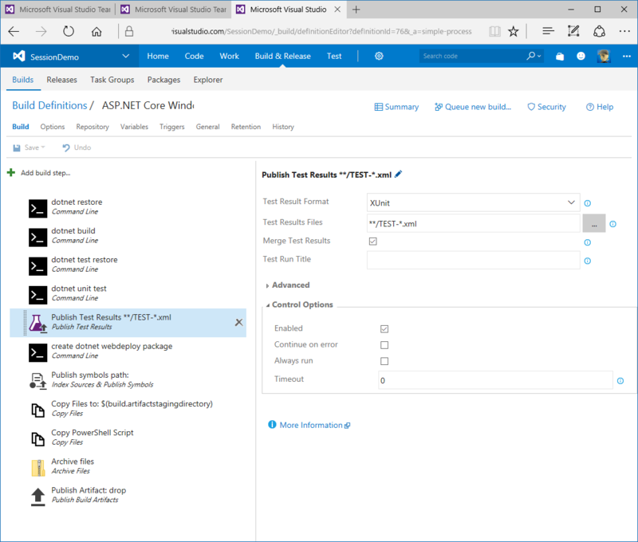Open the Work menu in the navigation bar
Viewport: 638px width, 542px height.
tap(229, 56)
